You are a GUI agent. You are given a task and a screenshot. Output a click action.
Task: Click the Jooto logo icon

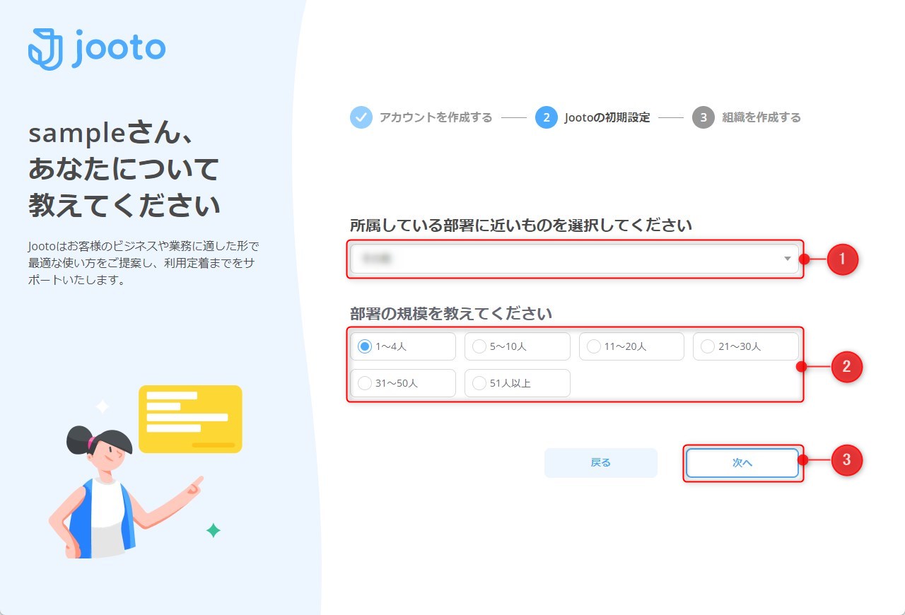coord(44,47)
